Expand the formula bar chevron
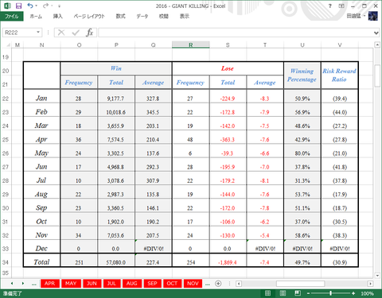 coord(376,33)
